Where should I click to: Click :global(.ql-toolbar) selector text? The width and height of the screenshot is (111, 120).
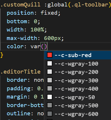(78, 4)
